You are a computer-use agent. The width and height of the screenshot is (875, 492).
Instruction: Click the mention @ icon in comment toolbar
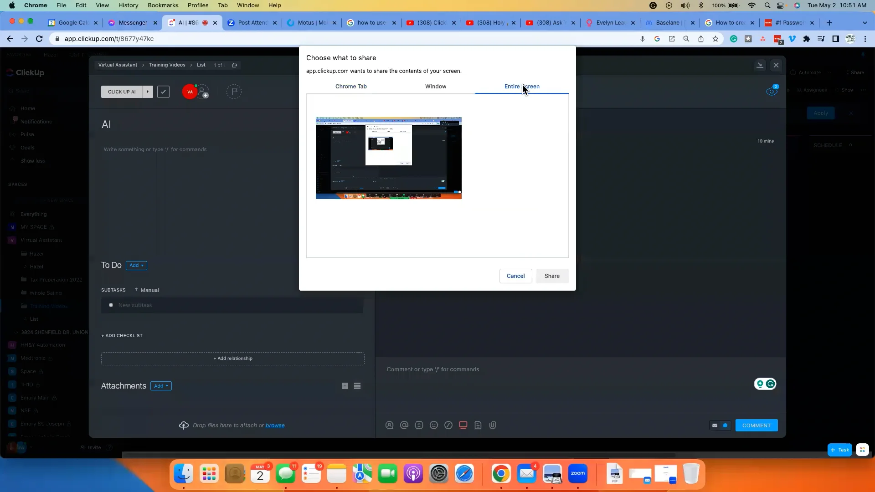click(x=404, y=425)
